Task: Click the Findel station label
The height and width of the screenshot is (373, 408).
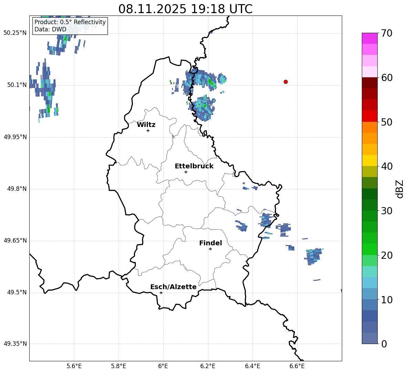Action: pos(211,243)
